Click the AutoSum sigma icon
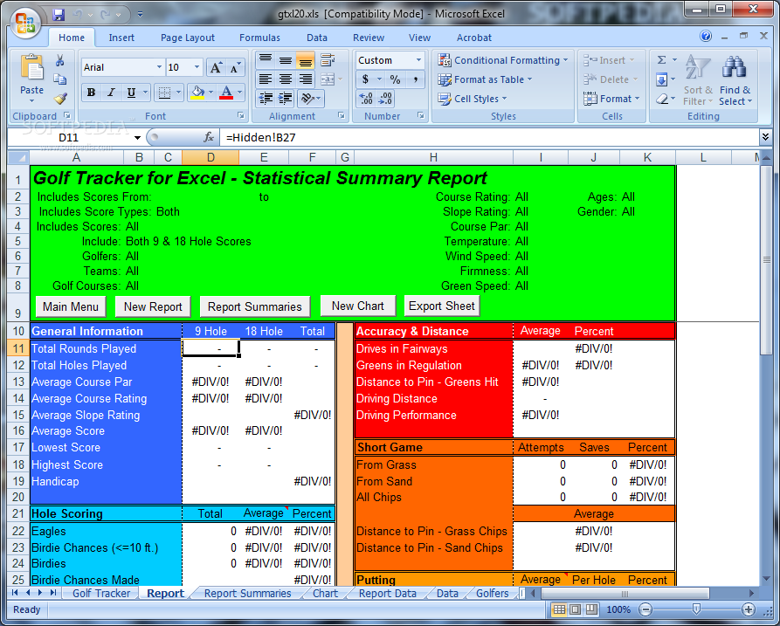 [x=661, y=60]
